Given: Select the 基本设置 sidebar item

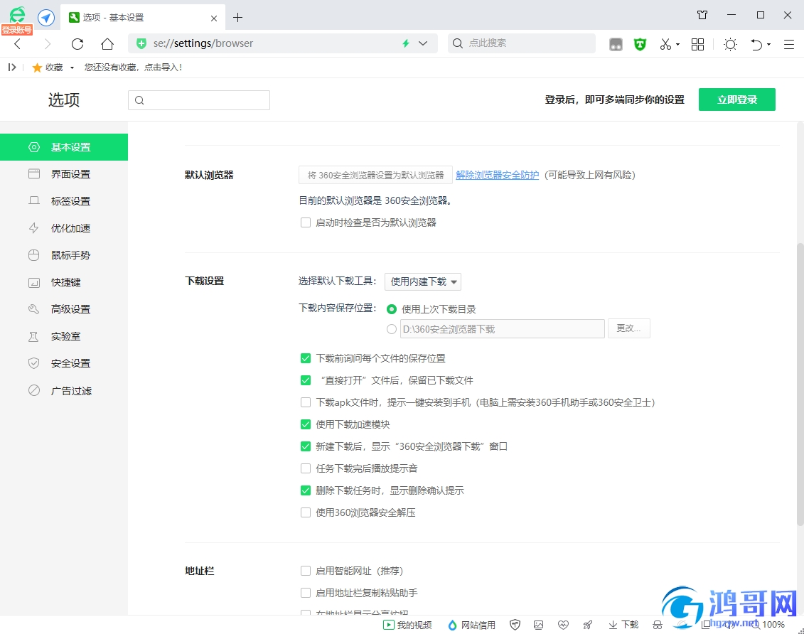Looking at the screenshot, I should (x=64, y=147).
